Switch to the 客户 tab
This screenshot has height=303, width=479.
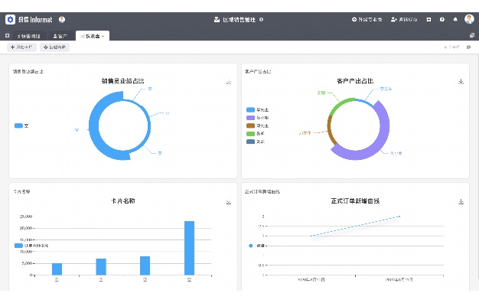point(60,36)
